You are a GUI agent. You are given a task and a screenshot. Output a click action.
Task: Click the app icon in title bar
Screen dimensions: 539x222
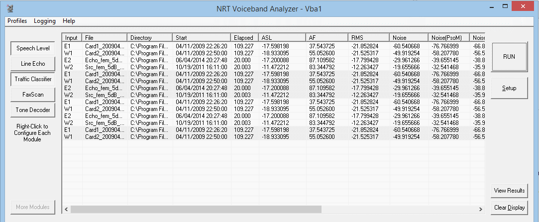click(10, 8)
